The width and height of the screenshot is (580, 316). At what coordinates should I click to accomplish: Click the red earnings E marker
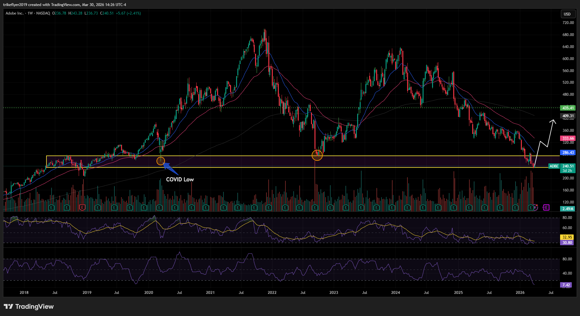82,208
